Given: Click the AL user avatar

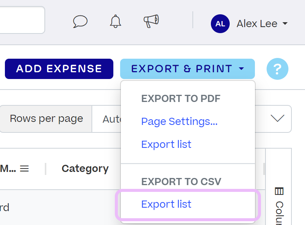Looking at the screenshot, I should pyautogui.click(x=220, y=24).
